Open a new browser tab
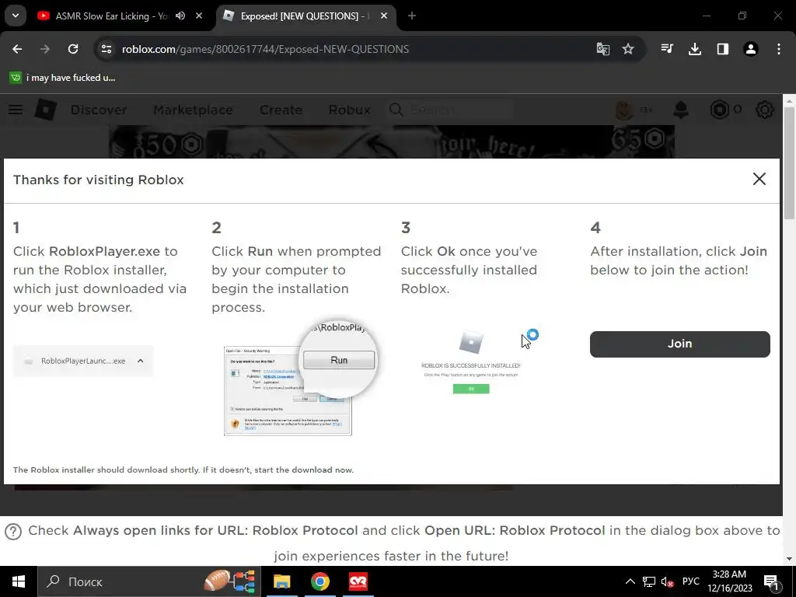The width and height of the screenshot is (796, 597). (x=412, y=16)
